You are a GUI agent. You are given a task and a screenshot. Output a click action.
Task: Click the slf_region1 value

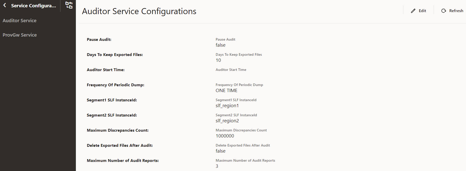pyautogui.click(x=227, y=106)
